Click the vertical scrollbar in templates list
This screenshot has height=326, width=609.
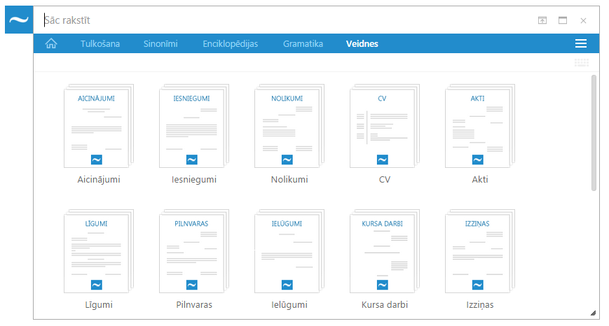[594, 133]
